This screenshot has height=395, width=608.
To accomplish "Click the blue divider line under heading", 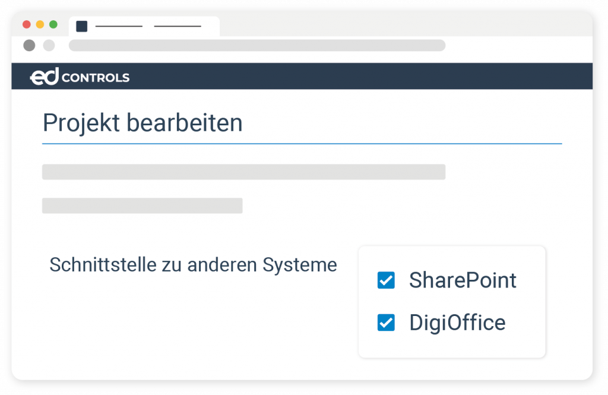I will 302,144.
